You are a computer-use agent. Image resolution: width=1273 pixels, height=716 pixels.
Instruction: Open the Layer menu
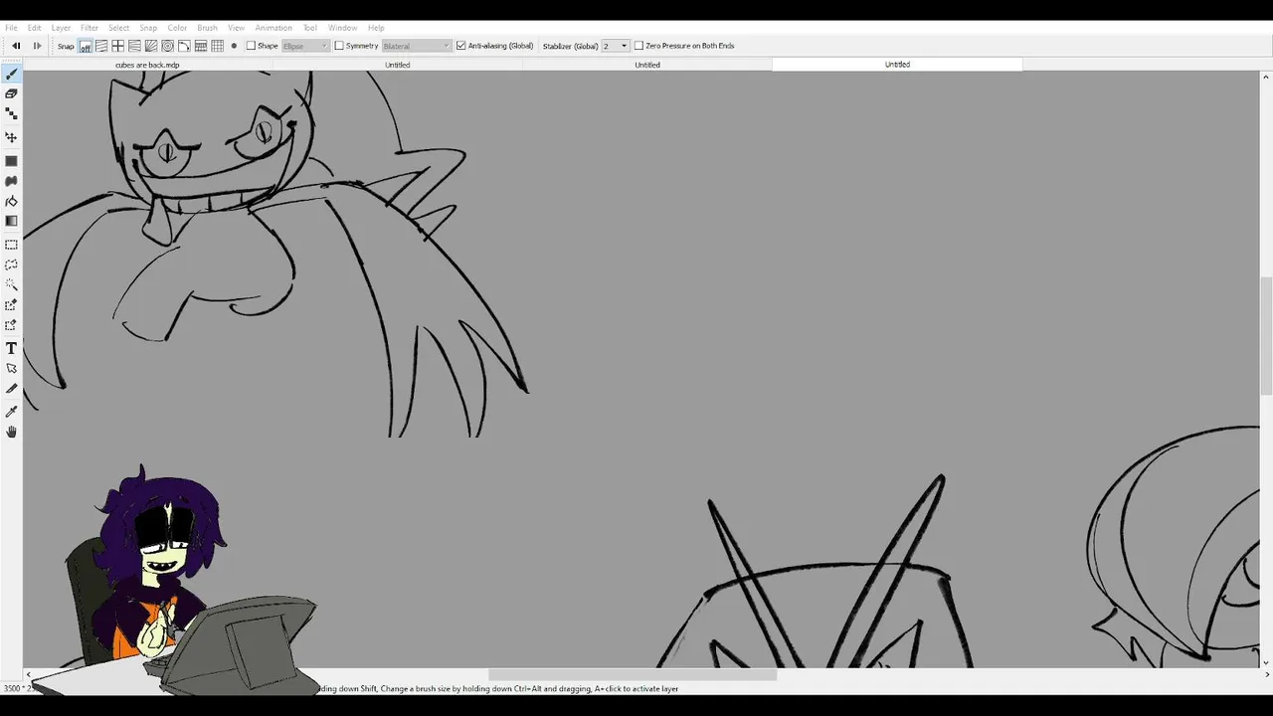[x=61, y=28]
